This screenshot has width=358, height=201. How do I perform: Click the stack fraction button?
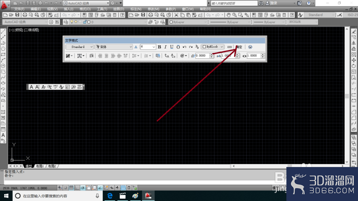(197, 47)
